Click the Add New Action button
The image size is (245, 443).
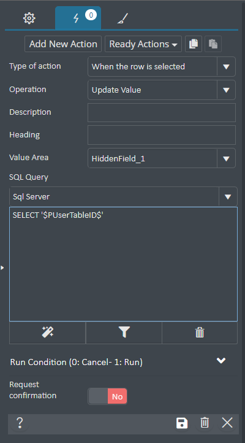coord(63,44)
